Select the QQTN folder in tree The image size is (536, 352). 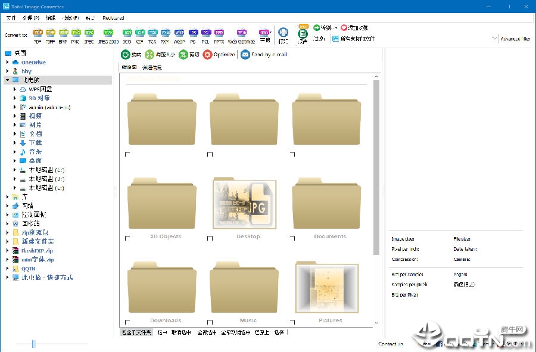(28, 269)
